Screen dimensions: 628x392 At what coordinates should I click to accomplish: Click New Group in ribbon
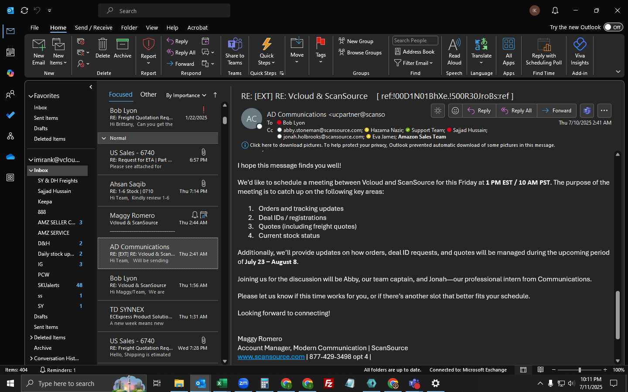356,41
